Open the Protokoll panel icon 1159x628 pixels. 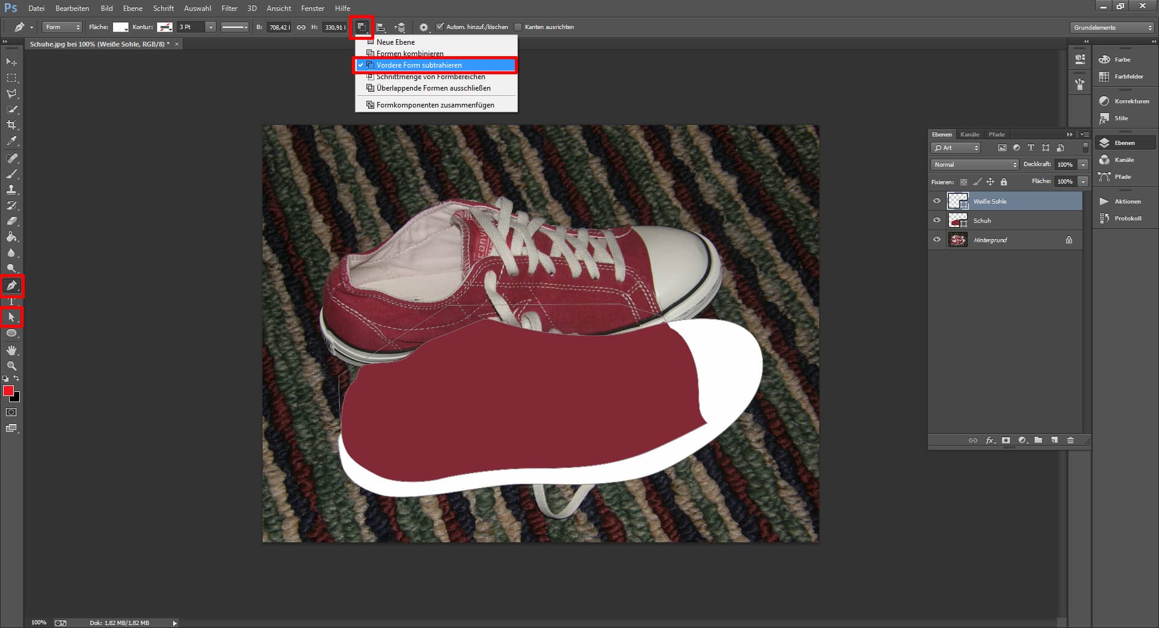1104,219
